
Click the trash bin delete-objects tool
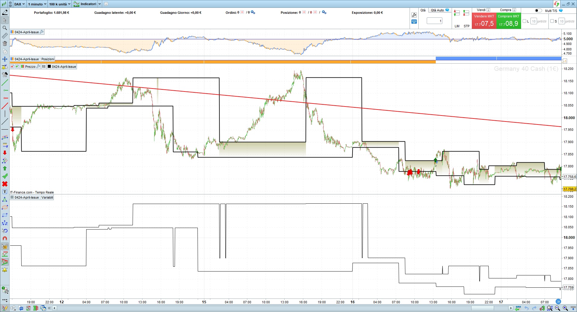click(x=5, y=43)
